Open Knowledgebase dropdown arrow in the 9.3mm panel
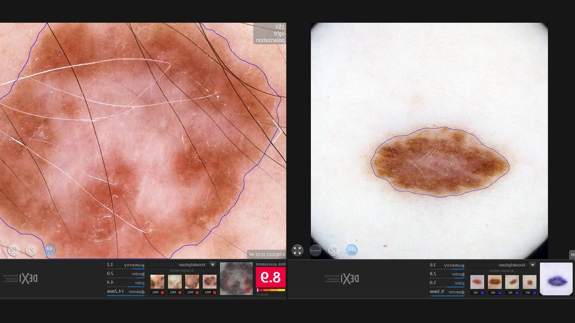Image resolution: width=575 pixels, height=323 pixels. coord(532,265)
